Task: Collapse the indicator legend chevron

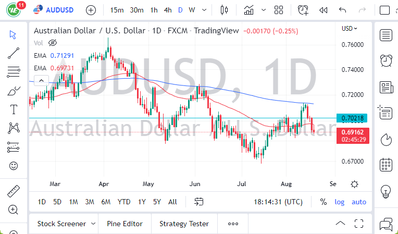Action: pyautogui.click(x=40, y=80)
